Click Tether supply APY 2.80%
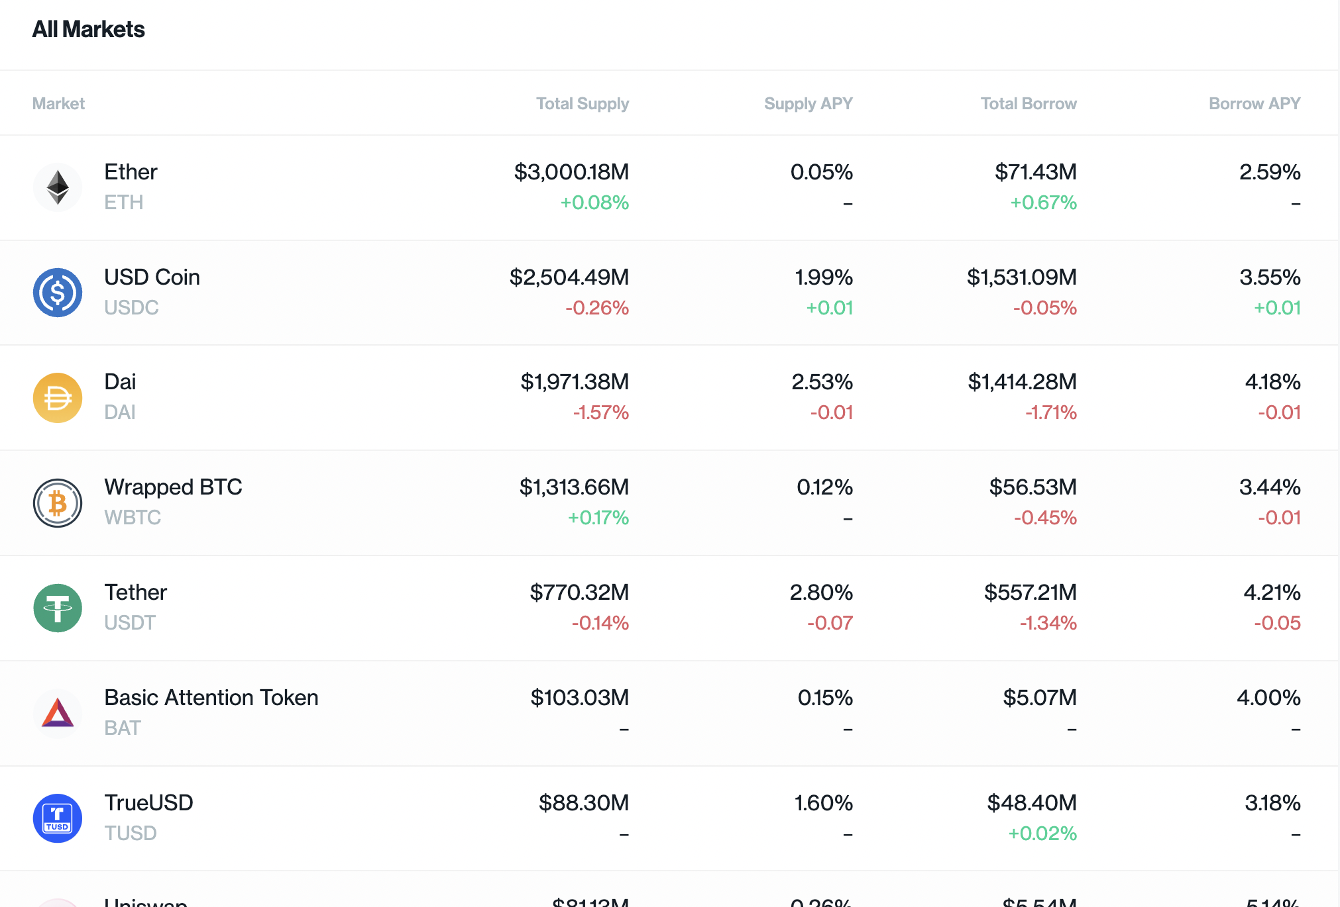The width and height of the screenshot is (1340, 907). pos(821,593)
